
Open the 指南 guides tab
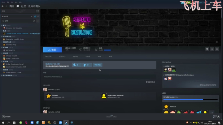tap(99, 57)
